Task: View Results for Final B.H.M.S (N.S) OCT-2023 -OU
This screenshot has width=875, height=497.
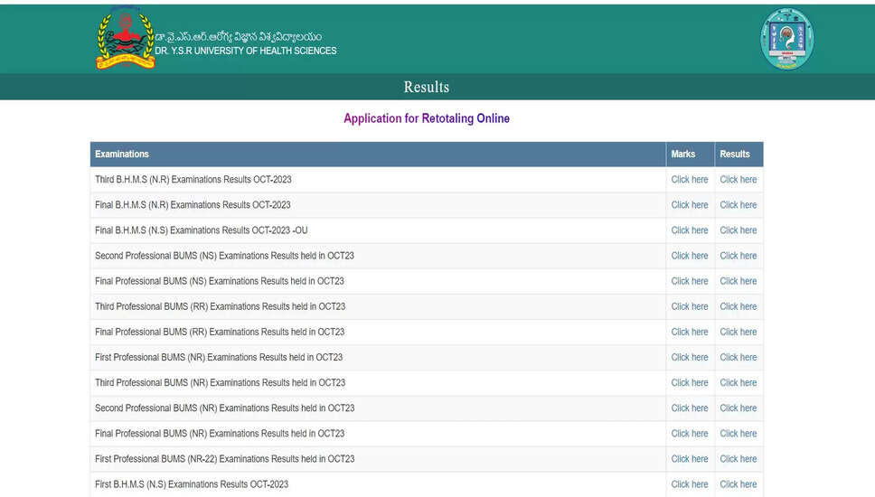Action: click(738, 230)
